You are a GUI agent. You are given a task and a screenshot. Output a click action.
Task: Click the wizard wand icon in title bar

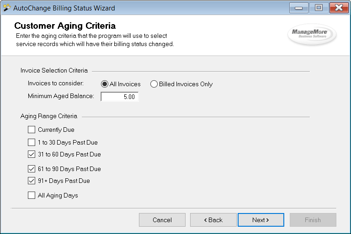pyautogui.click(x=7, y=8)
